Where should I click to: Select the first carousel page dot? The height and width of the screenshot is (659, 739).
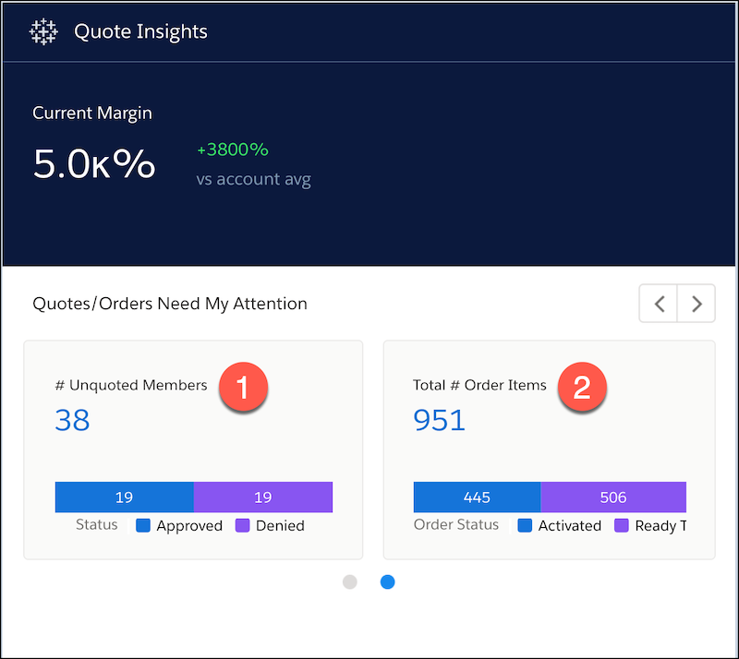point(350,581)
